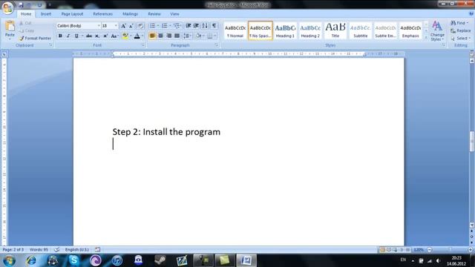This screenshot has width=475, height=267.
Task: Save document from Quick Access Toolbar
Action: pyautogui.click(x=21, y=5)
